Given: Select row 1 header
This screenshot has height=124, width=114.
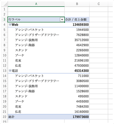Looking at the screenshot, I should [4, 9].
